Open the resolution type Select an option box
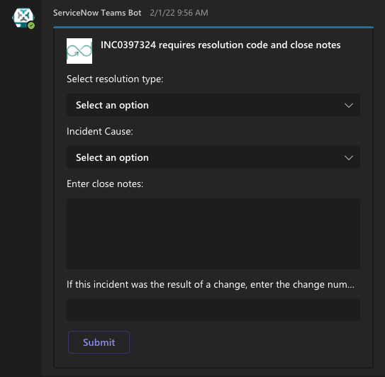385x377 pixels. [213, 105]
